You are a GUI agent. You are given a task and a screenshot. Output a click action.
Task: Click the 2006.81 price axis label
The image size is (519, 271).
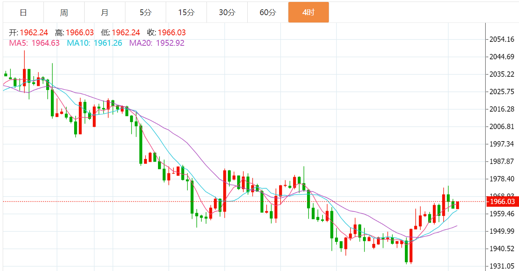click(x=502, y=126)
